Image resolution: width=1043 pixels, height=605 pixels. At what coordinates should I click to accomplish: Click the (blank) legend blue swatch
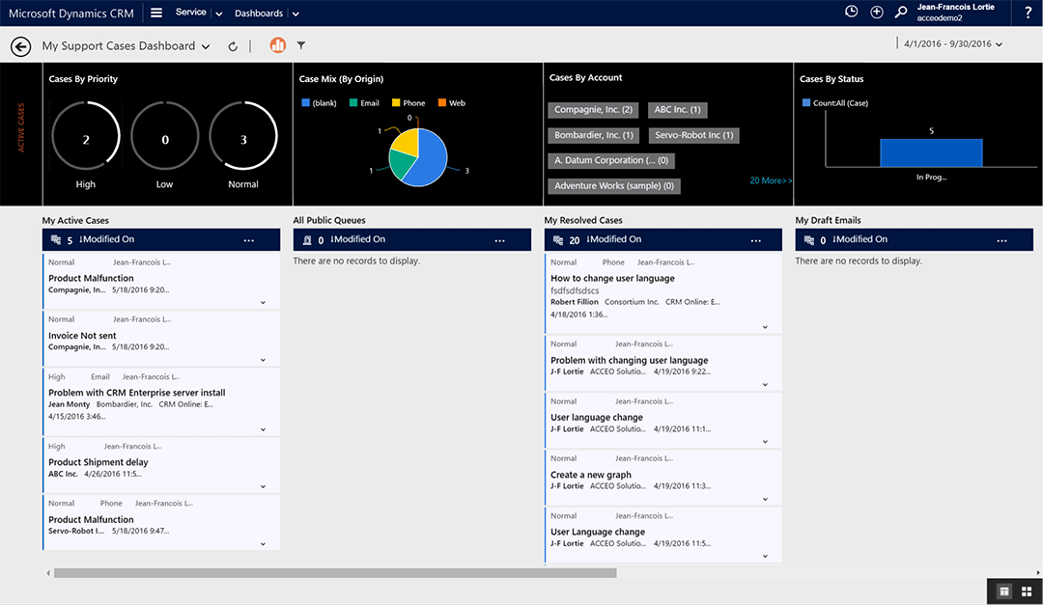tap(306, 102)
